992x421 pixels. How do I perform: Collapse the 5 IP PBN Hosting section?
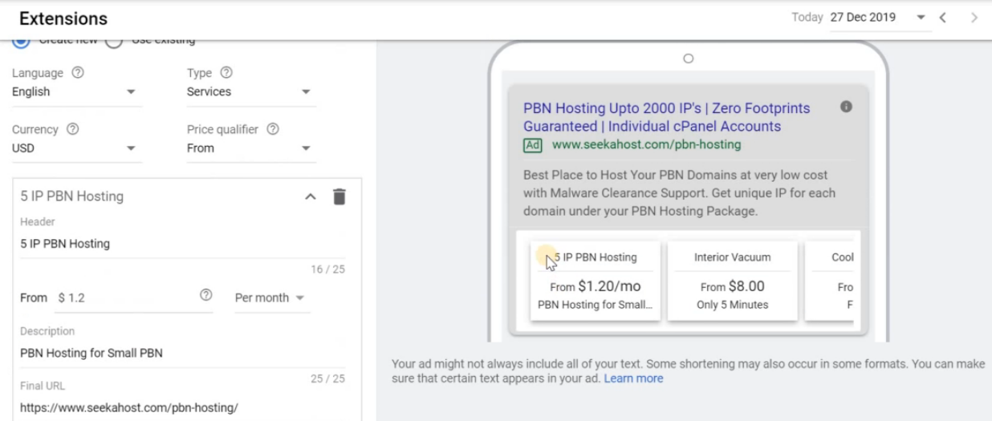coord(311,196)
